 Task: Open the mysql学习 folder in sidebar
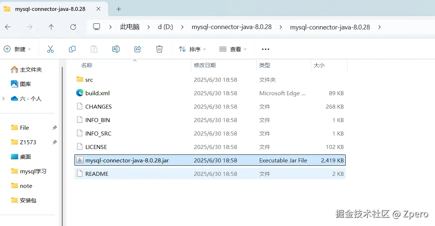click(29, 171)
